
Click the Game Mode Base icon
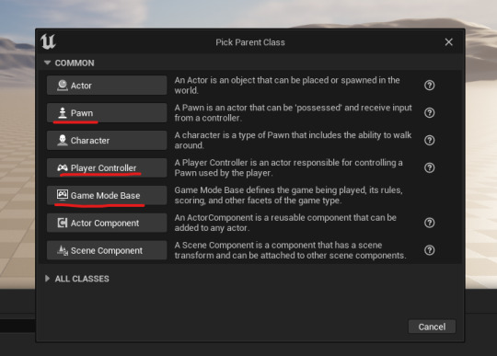pos(63,194)
